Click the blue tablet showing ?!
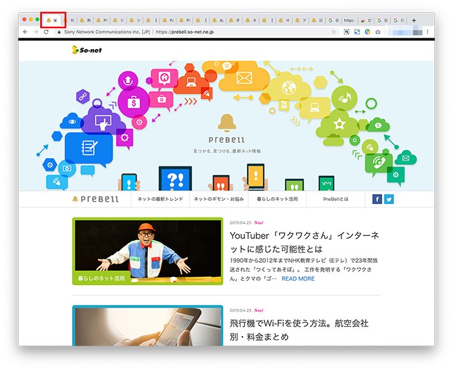 (175, 179)
